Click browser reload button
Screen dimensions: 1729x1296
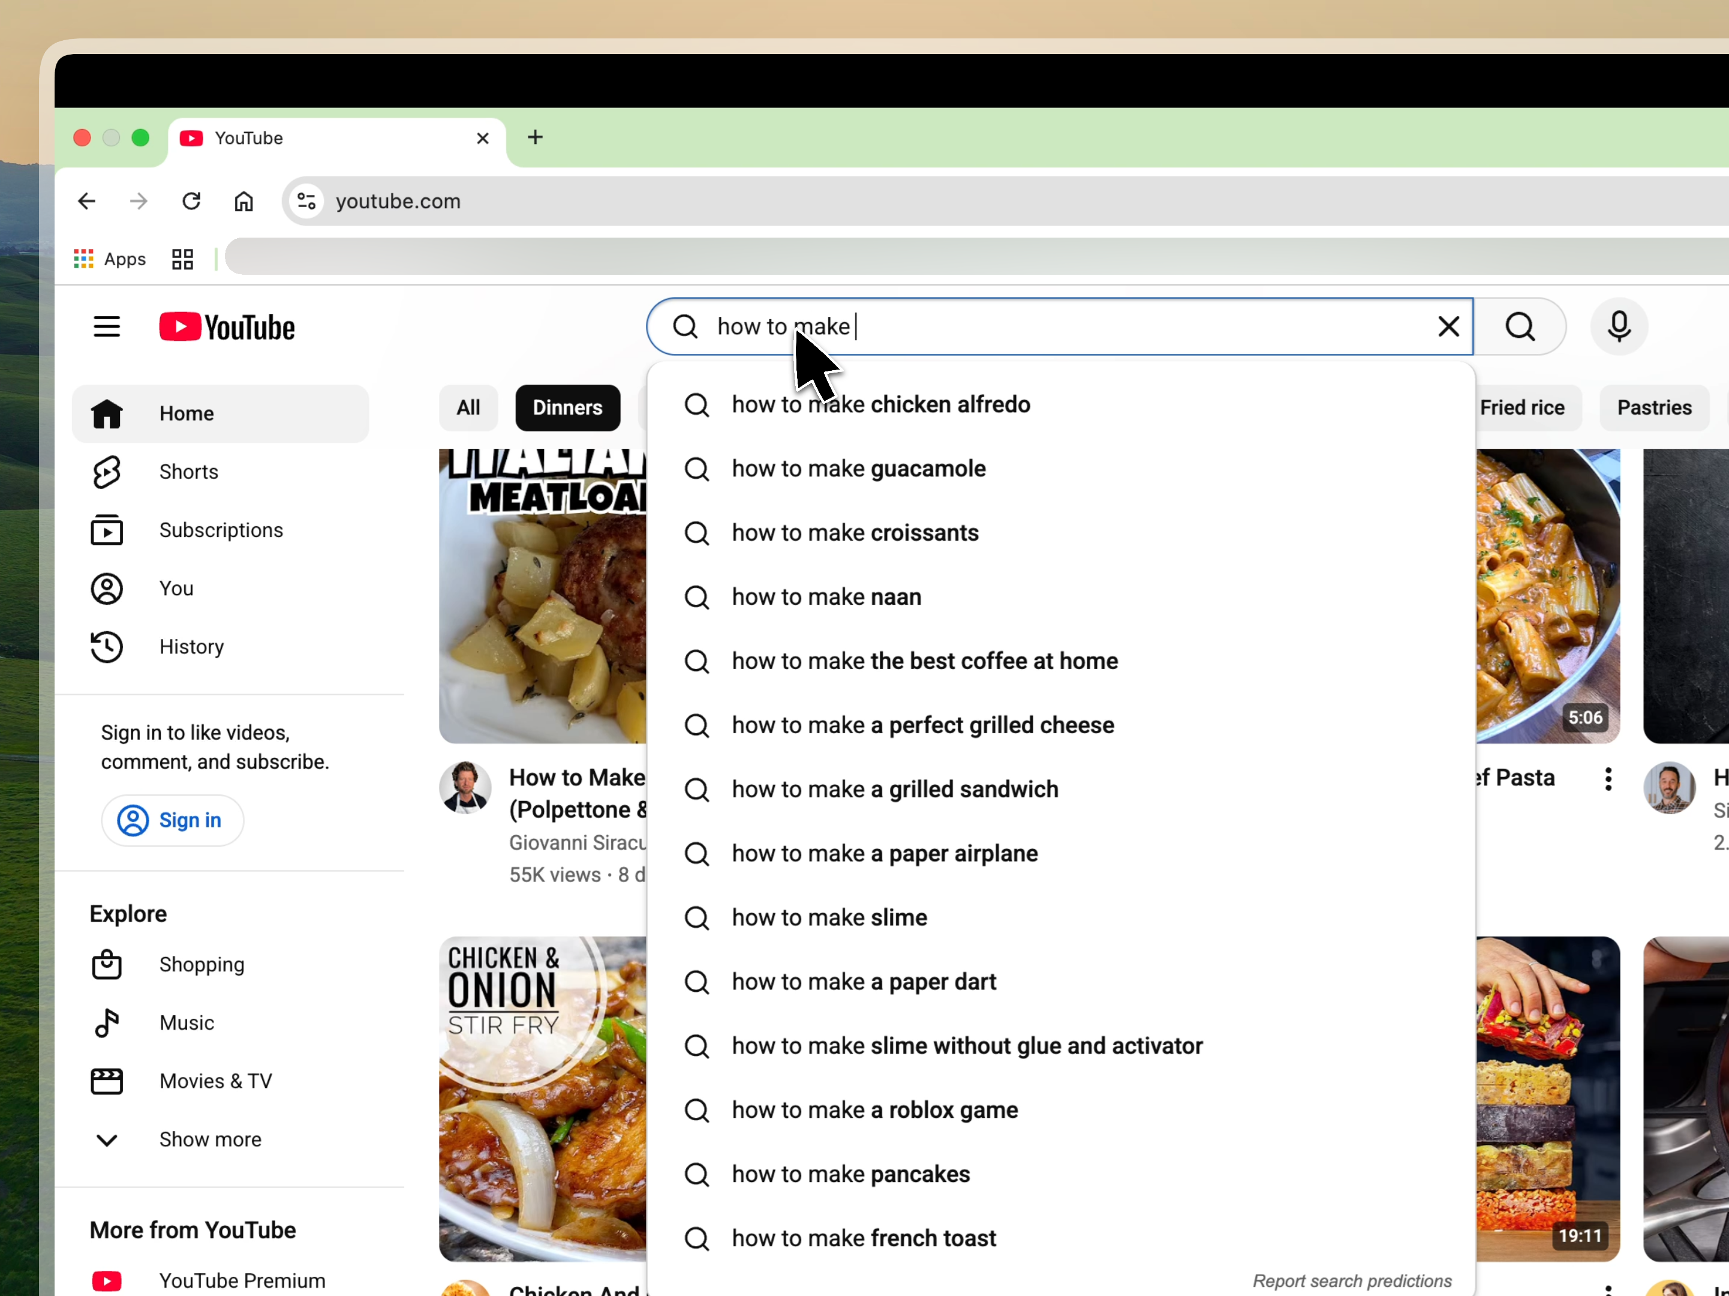pos(191,202)
